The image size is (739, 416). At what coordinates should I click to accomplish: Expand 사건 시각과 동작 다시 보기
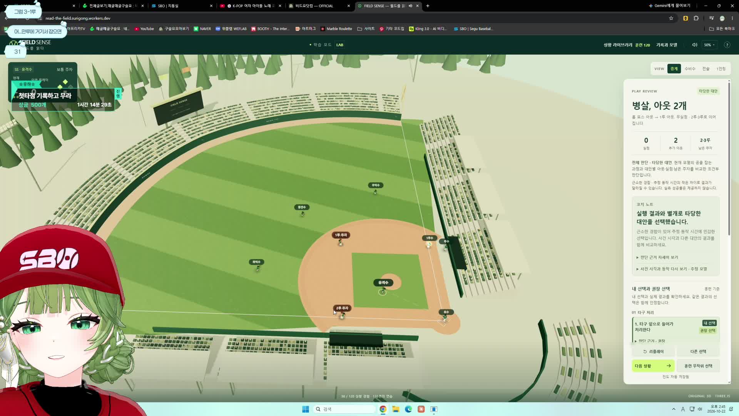pos(672,269)
